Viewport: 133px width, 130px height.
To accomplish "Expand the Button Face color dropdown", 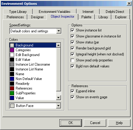I will (x=59, y=106).
